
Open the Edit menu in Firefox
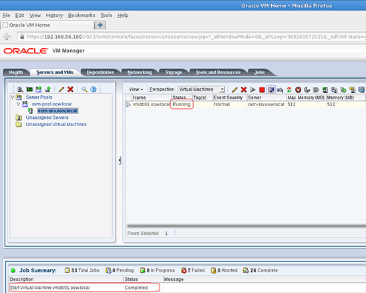[19, 15]
